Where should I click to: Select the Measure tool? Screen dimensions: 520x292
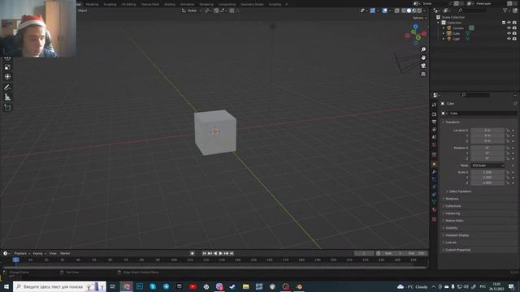point(7,97)
